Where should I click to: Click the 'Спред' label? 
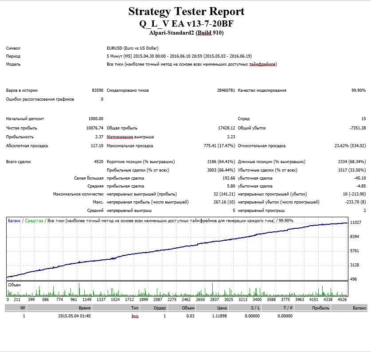[244, 119]
